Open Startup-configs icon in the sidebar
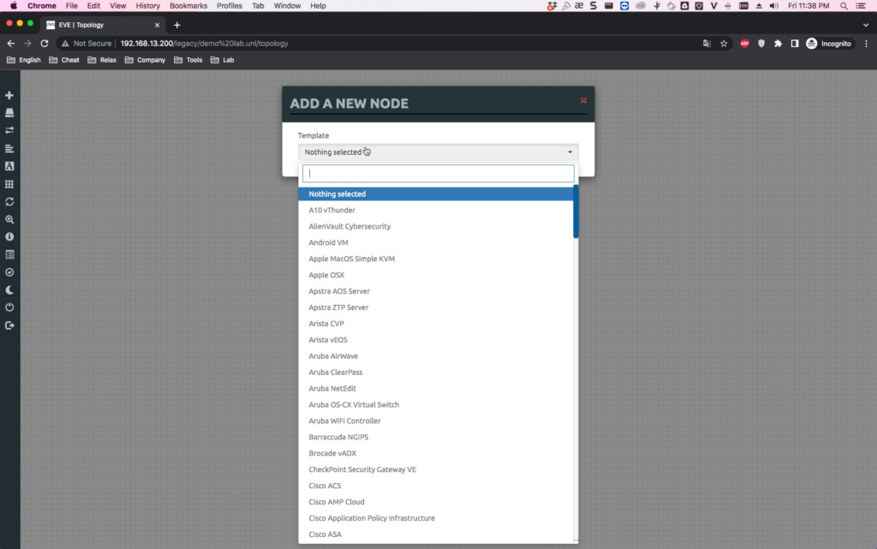The height and width of the screenshot is (549, 877). click(9, 149)
